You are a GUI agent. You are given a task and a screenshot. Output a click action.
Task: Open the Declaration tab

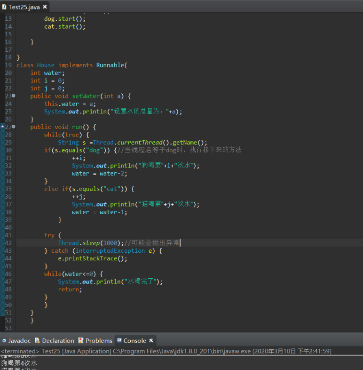58,340
